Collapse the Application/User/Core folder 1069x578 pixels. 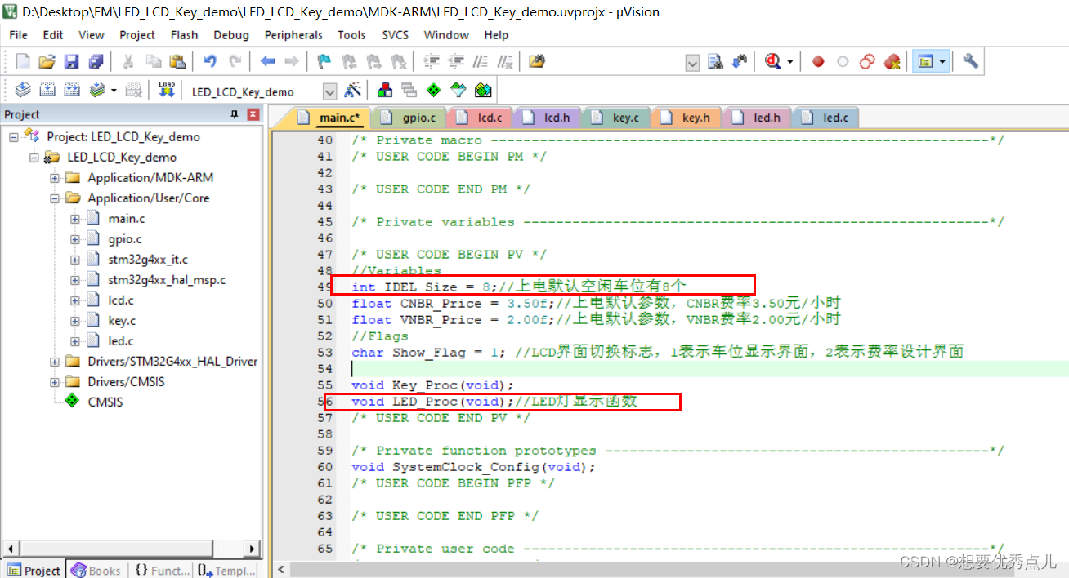pos(54,198)
